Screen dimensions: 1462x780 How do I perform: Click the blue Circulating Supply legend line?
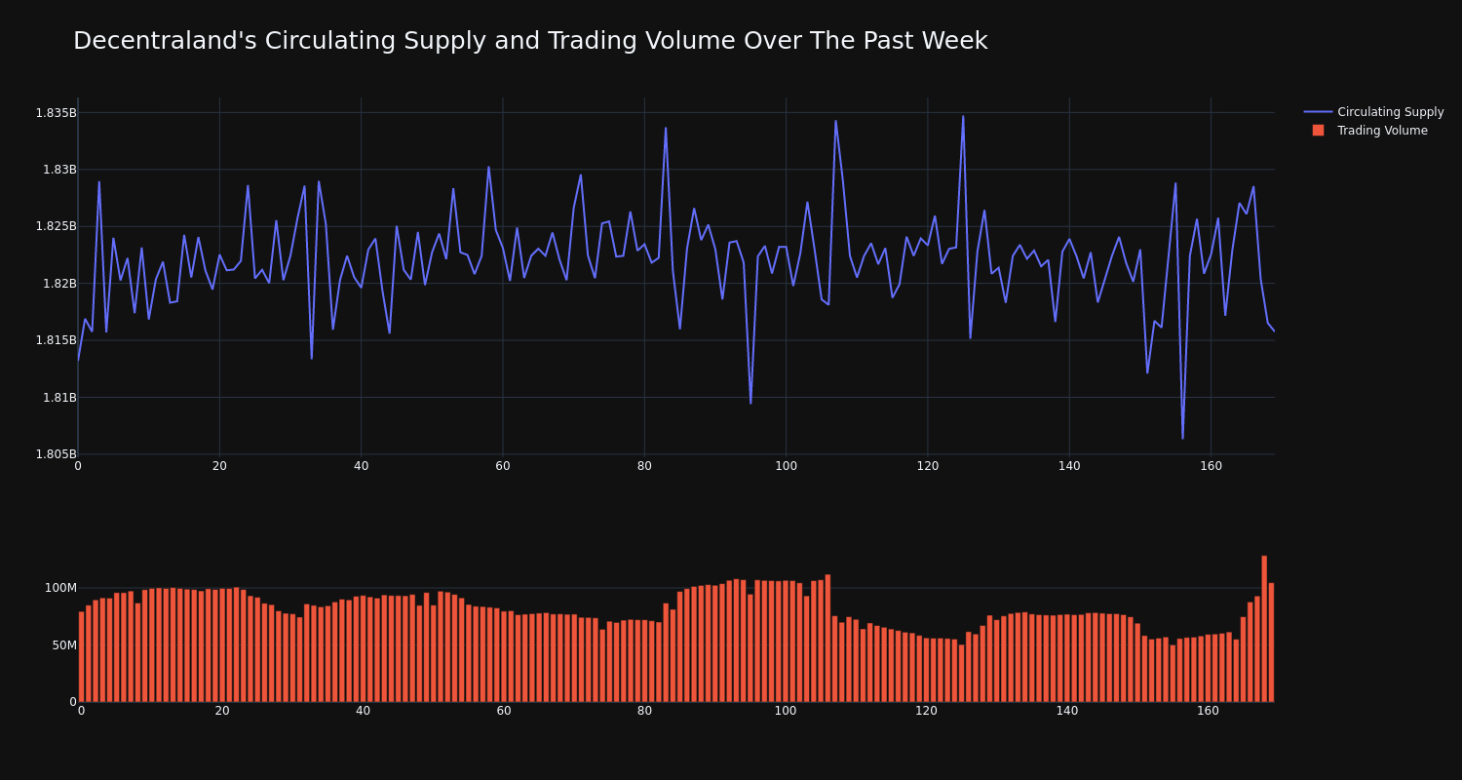[x=1318, y=112]
